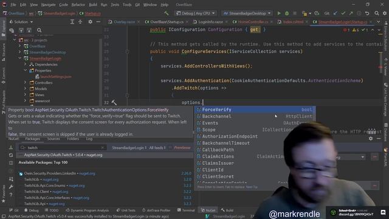The height and width of the screenshot is (219, 389).
Task: Click the hammer quick-action icon on line 32
Action: coord(114,102)
